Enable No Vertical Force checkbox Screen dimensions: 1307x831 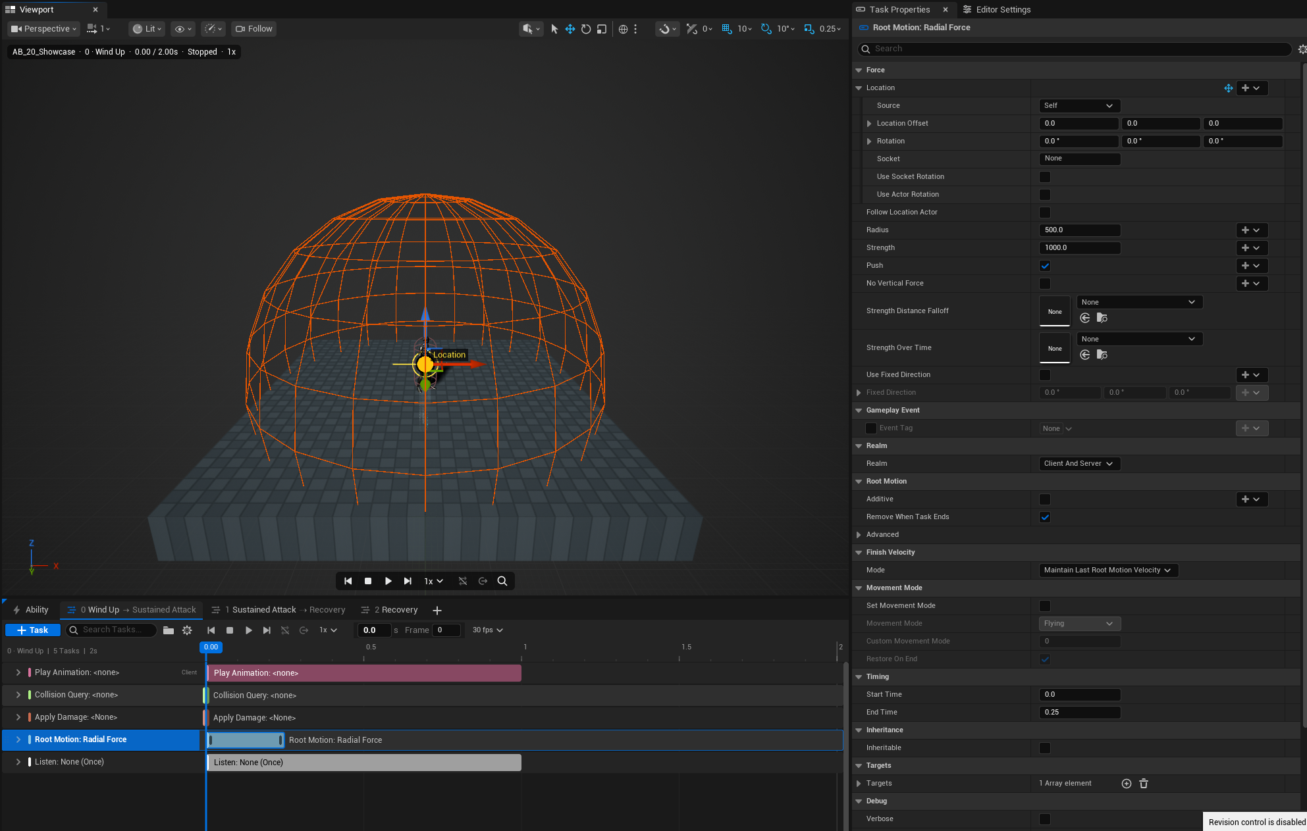coord(1045,284)
